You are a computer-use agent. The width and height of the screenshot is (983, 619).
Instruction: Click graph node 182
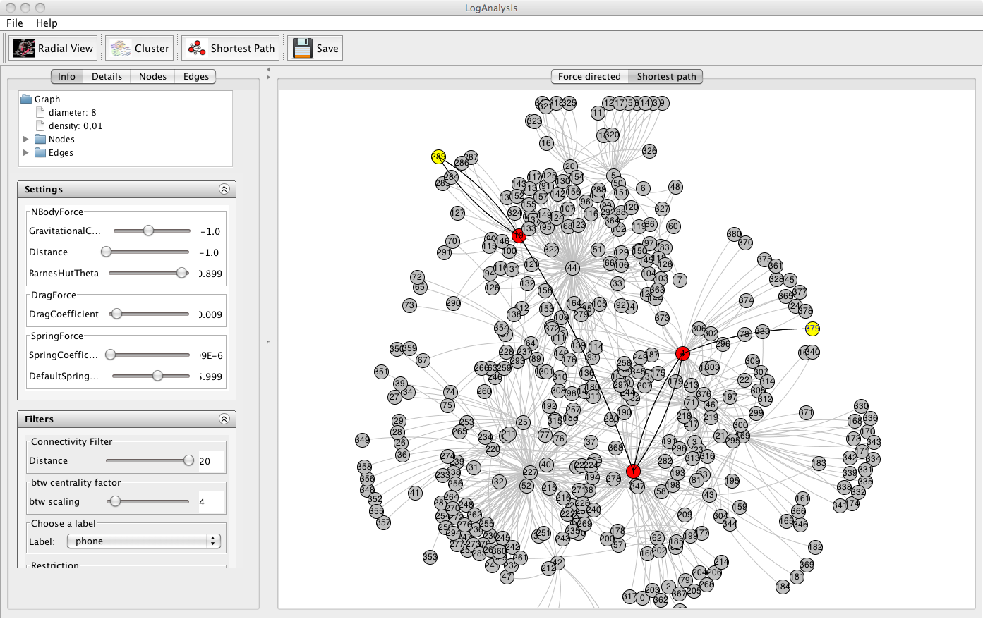point(815,546)
